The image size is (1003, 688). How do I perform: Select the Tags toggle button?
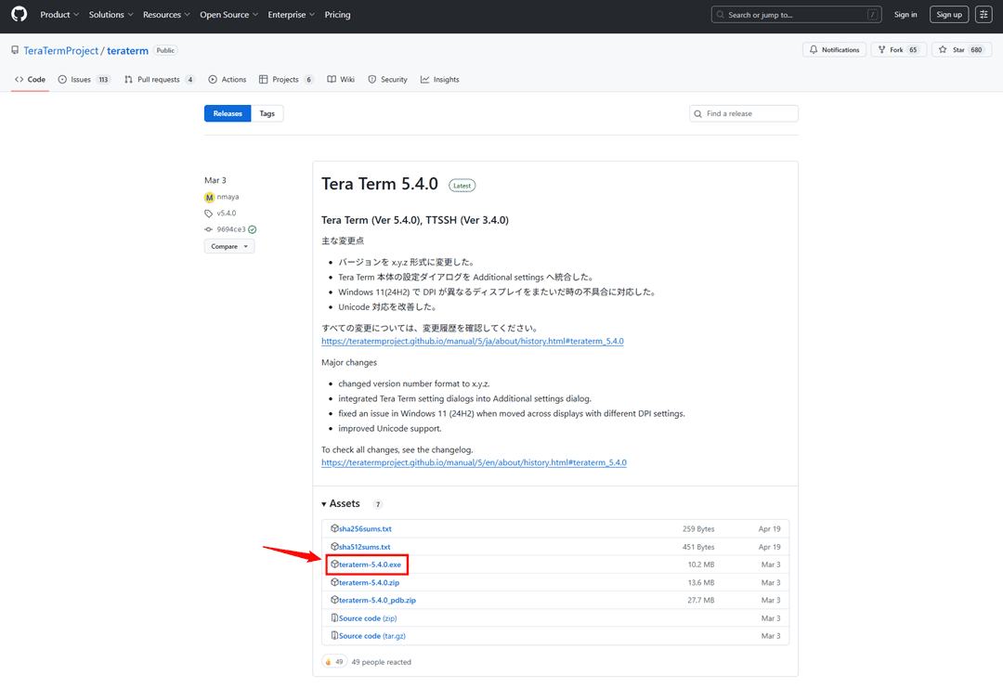(x=267, y=114)
